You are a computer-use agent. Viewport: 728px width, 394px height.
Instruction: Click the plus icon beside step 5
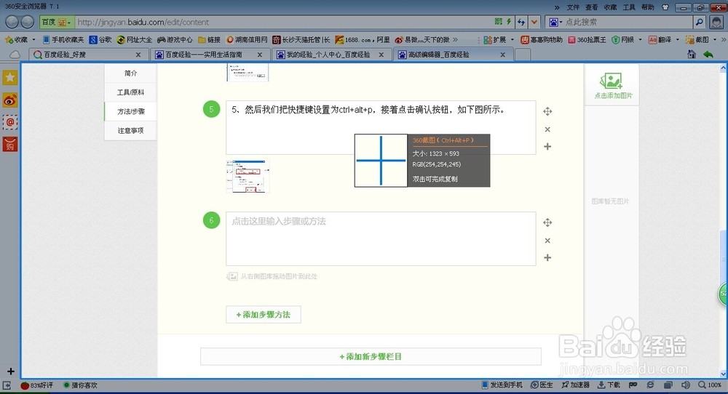pyautogui.click(x=547, y=146)
